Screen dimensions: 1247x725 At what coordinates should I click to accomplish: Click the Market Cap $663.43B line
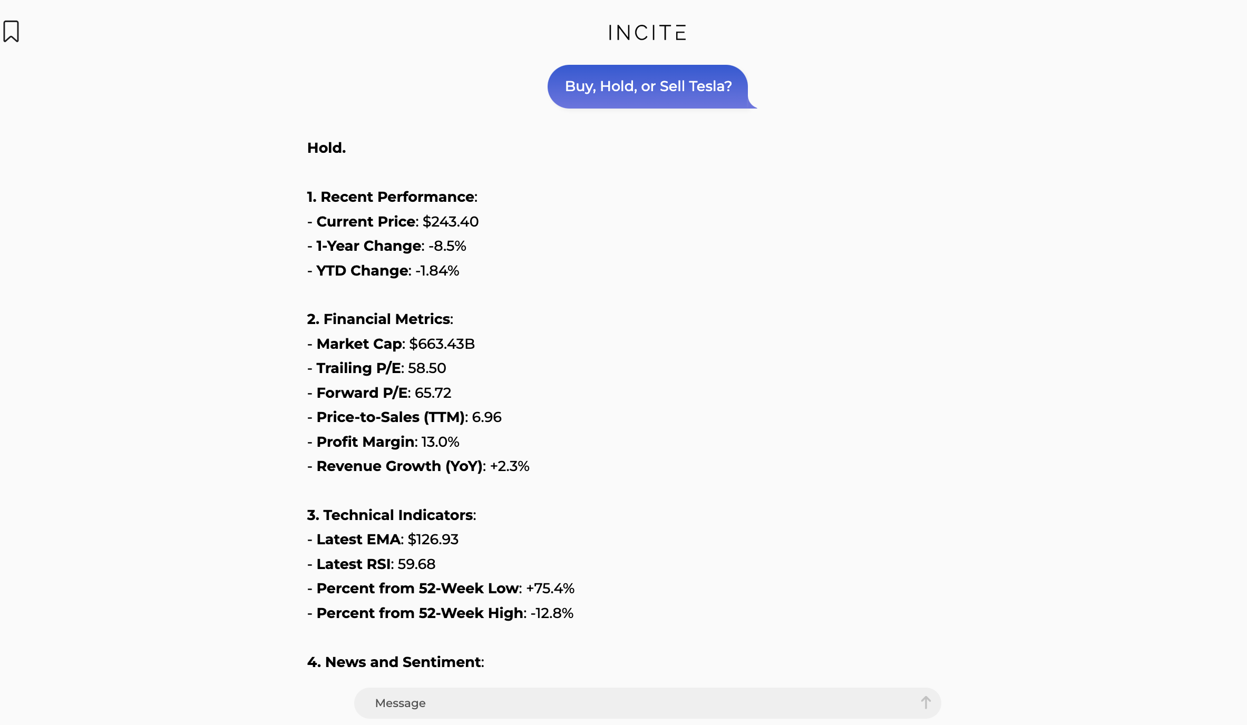[x=391, y=344]
